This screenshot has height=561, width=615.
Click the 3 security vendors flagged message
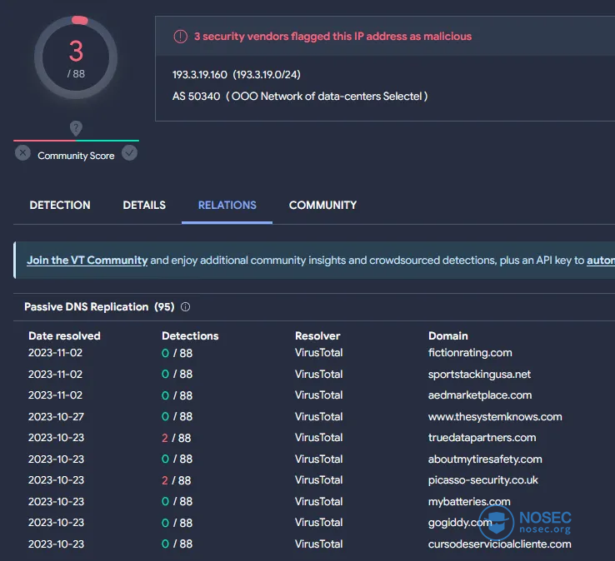tap(333, 37)
